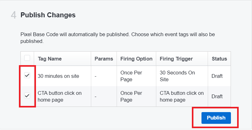The height and width of the screenshot is (130, 252).
Task: Click the Firing Trigger column header
Action: tap(176, 59)
